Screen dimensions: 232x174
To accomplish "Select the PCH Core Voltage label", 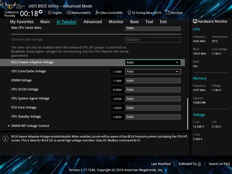I will [x=24, y=107].
